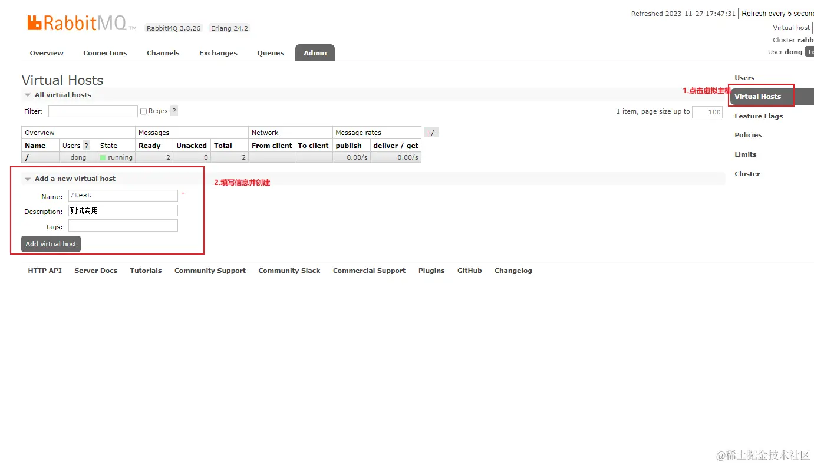
Task: Click the RabbitMQ 3.8.26 version badge
Action: [174, 28]
